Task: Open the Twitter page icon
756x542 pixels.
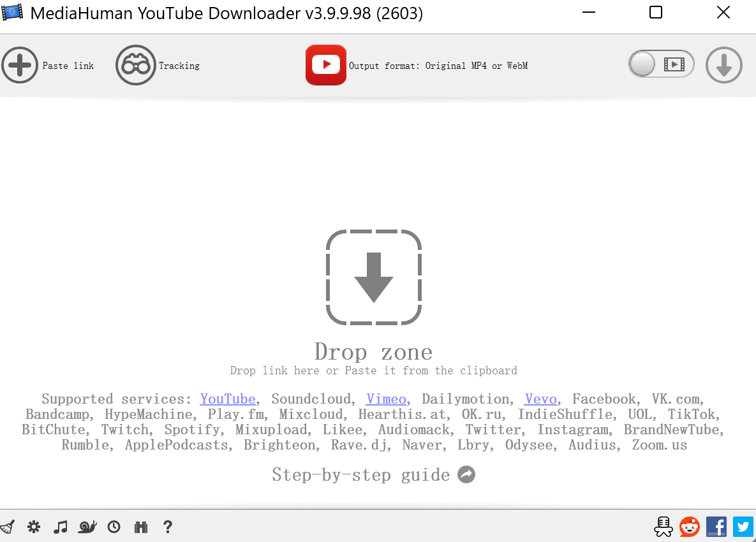Action: tap(743, 527)
